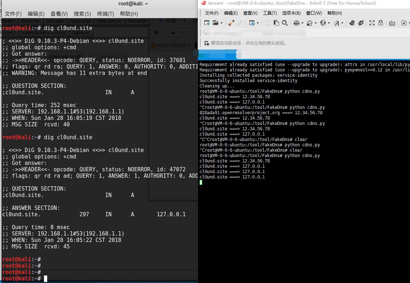410x283 pixels.
Task: Click the header line with id: 37681
Action: click(94, 60)
